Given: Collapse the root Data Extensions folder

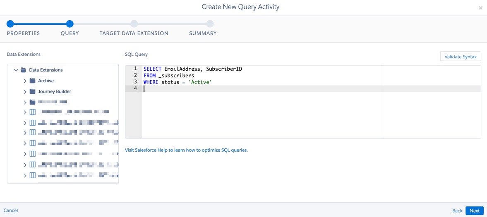Looking at the screenshot, I should (x=16, y=70).
